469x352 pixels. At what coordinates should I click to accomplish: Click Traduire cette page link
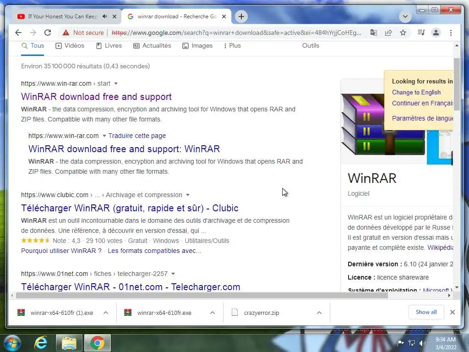click(137, 136)
